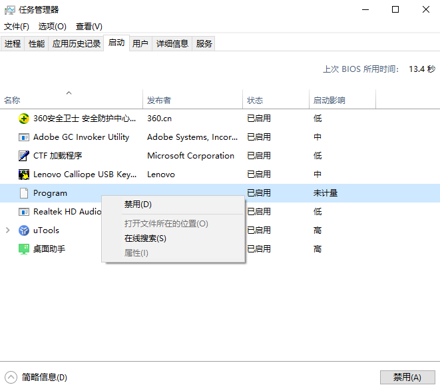Close the 任务管理器 window
Screen dimensions: 440x391
[426, 10]
